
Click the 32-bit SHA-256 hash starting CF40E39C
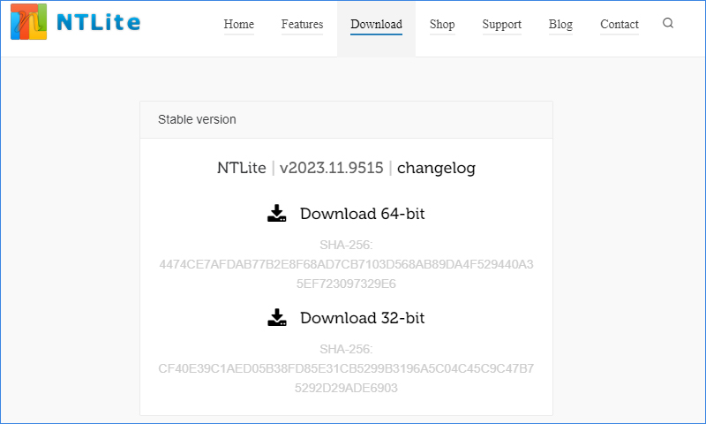coord(346,378)
